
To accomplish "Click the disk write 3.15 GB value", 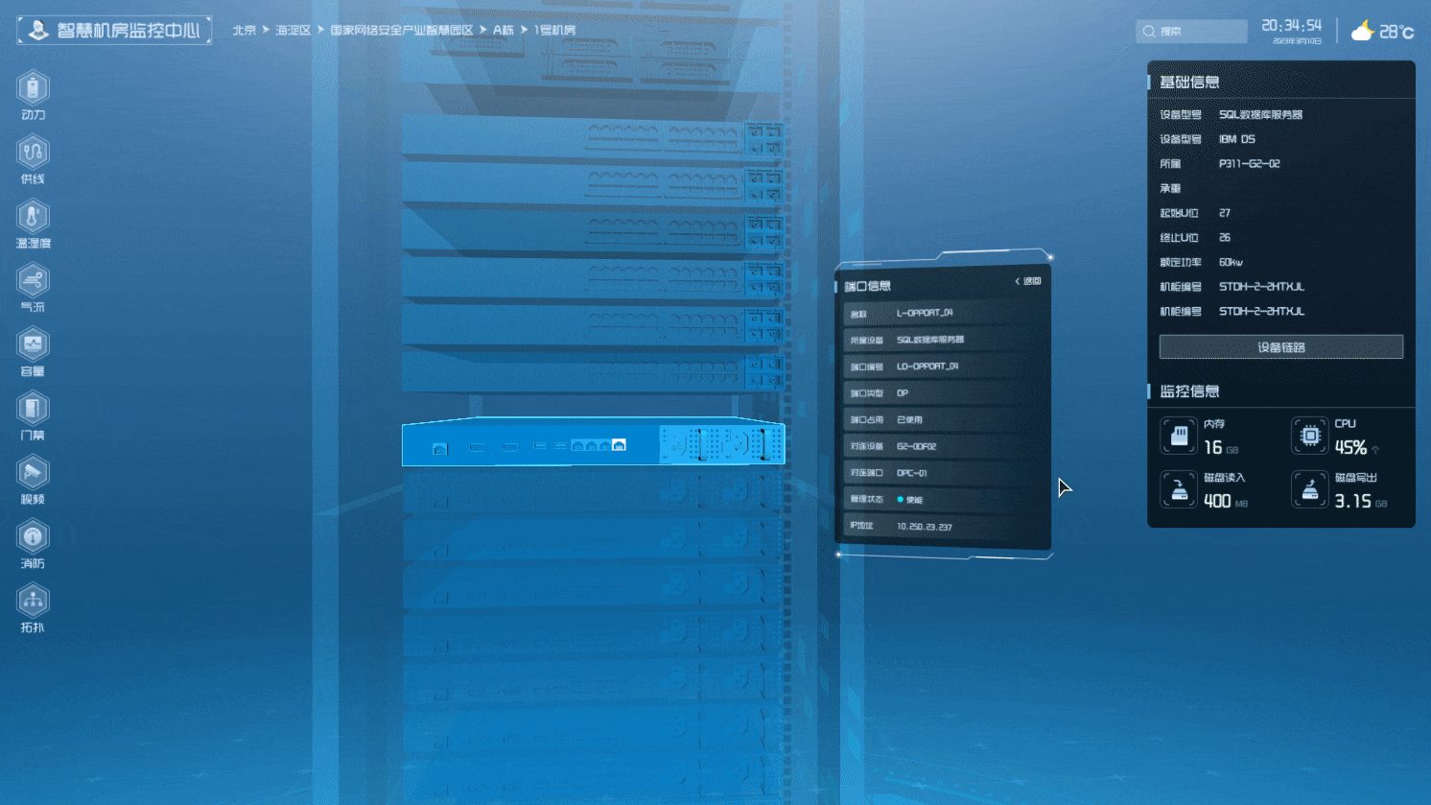I will tap(1361, 501).
